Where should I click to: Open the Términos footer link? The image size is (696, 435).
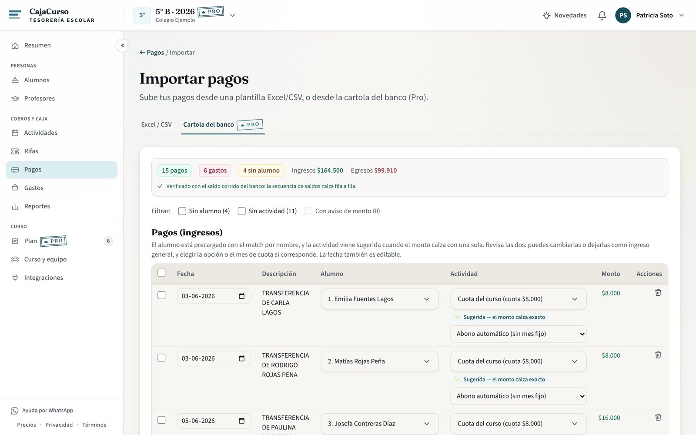94,425
